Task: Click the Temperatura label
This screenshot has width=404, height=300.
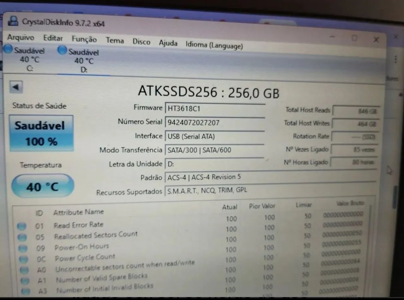Action: pyautogui.click(x=41, y=165)
